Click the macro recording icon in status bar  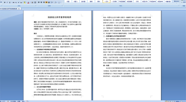tap(27, 101)
